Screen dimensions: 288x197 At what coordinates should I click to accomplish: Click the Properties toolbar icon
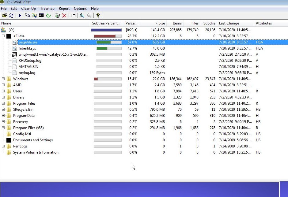(x=73, y=15)
